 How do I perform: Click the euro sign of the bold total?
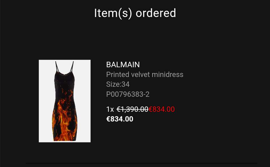[108, 119]
